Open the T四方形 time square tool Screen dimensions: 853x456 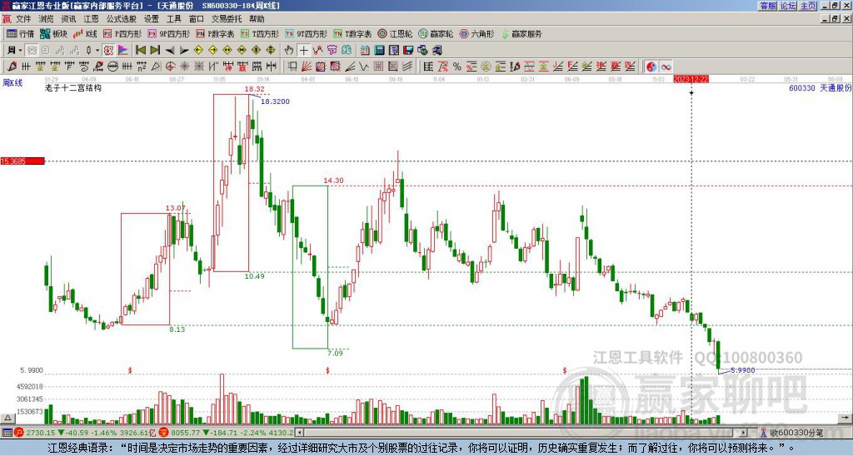click(x=260, y=33)
